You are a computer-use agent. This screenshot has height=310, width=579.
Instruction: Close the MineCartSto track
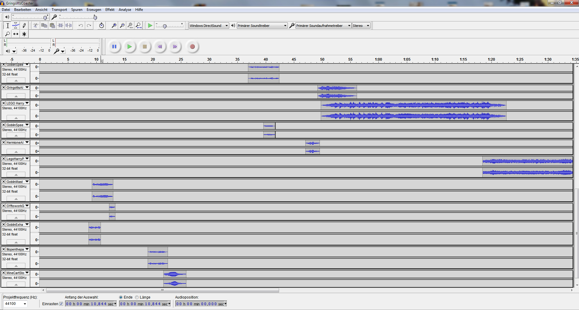[4, 273]
